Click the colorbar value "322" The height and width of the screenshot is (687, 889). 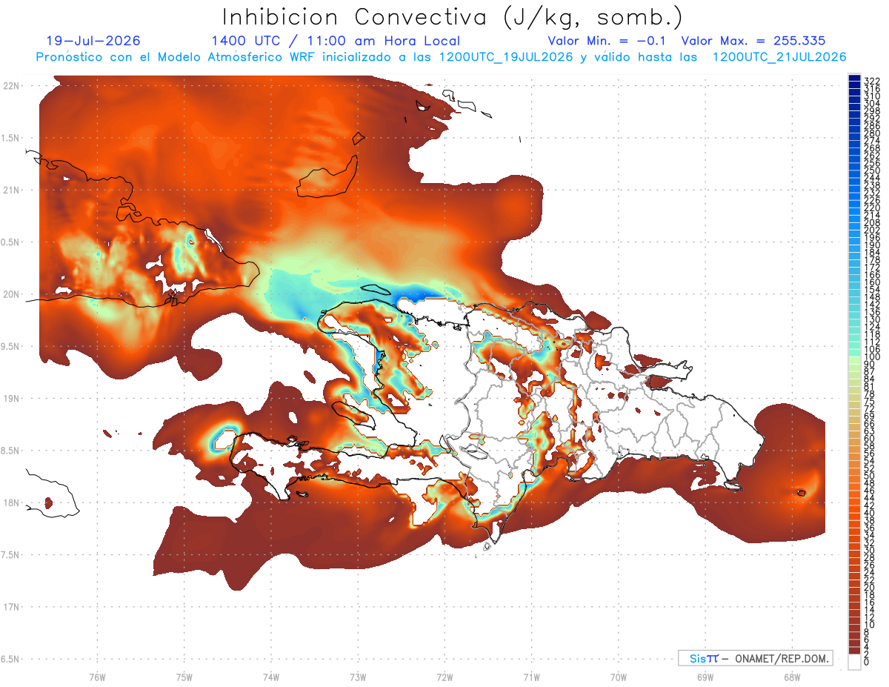pyautogui.click(x=871, y=81)
